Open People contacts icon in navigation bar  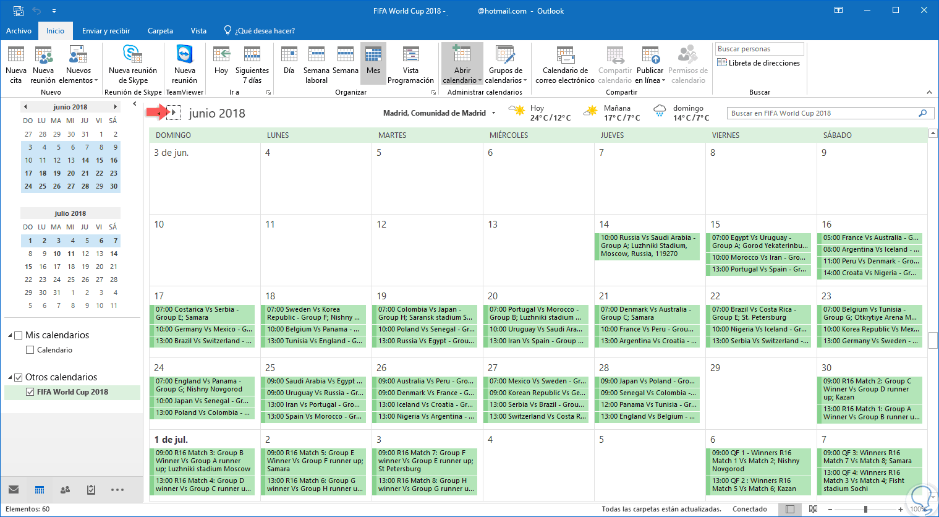coord(65,490)
